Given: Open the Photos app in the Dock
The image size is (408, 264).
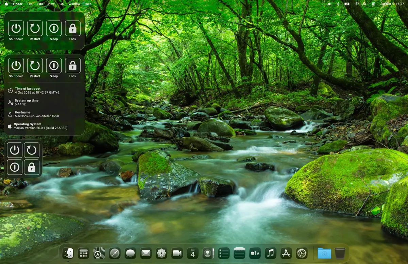Looking at the screenshot, I should (x=161, y=253).
